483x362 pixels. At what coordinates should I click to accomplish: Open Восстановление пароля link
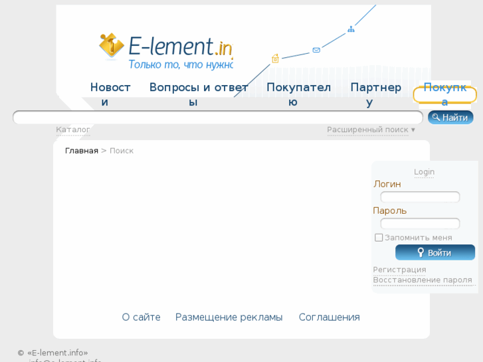[x=423, y=280]
